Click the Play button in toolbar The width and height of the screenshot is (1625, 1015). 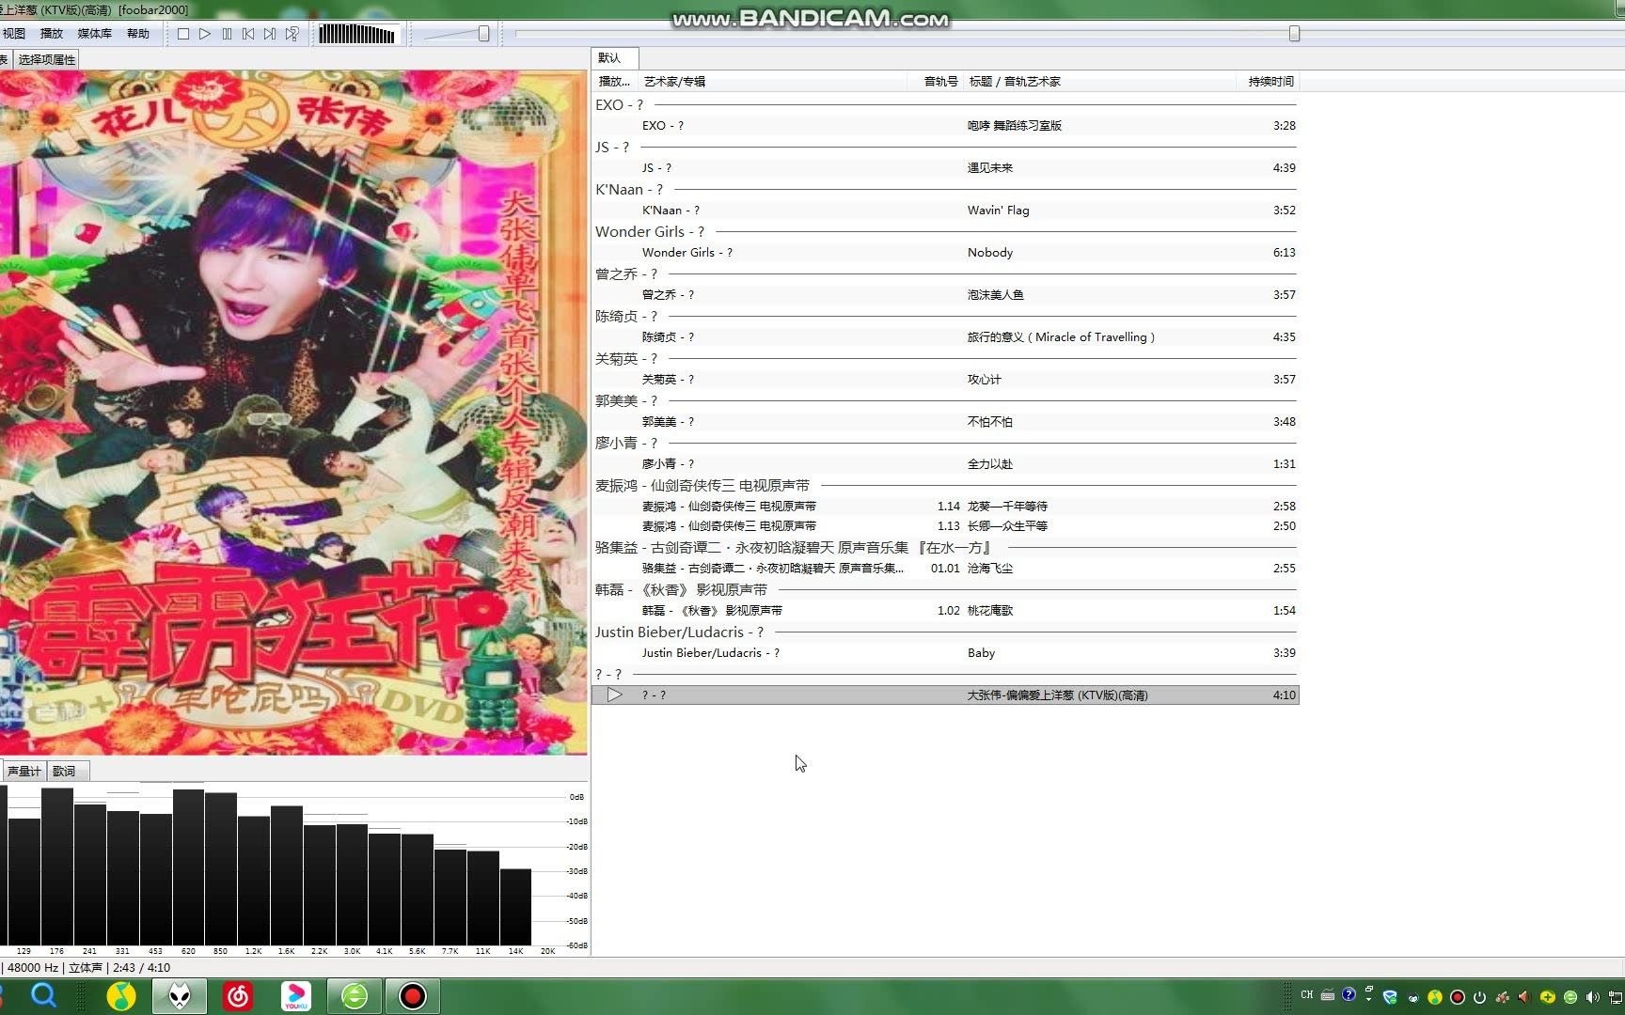(205, 34)
